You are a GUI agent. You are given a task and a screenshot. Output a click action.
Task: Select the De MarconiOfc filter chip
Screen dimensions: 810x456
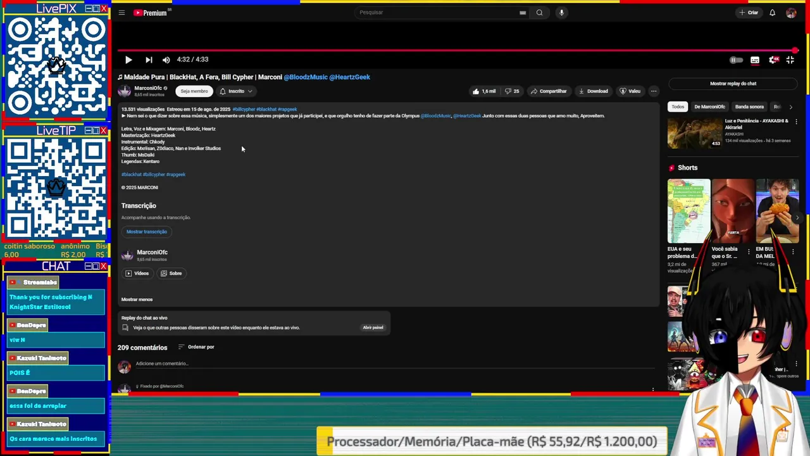tap(709, 107)
